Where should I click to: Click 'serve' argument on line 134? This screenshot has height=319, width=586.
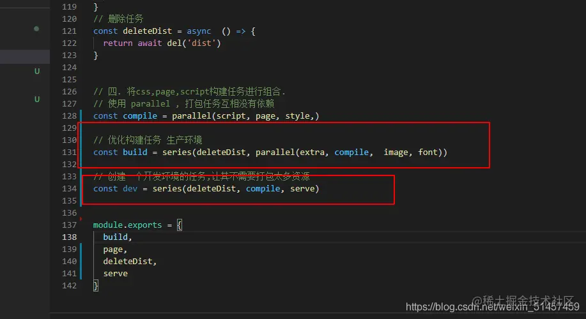(x=302, y=189)
